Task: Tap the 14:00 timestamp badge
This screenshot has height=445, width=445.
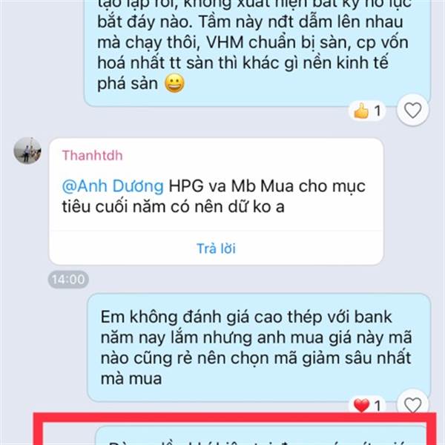Action: (68, 280)
